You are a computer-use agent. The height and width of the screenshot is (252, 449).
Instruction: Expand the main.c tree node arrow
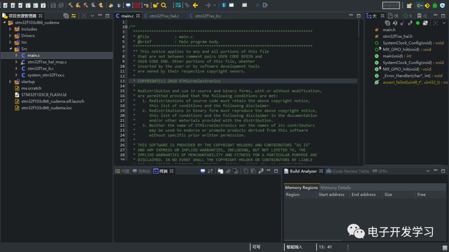pos(17,55)
